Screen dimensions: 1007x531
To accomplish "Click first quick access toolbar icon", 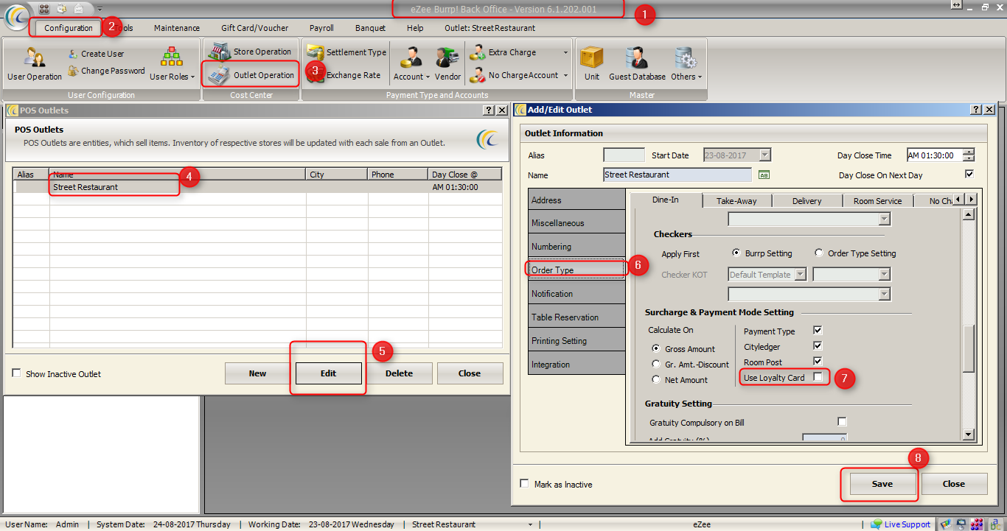I will coord(43,8).
